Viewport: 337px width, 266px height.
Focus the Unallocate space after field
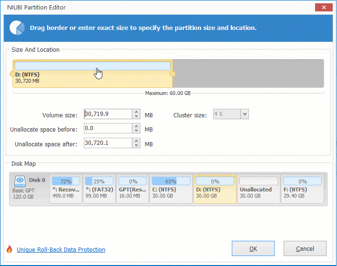(x=108, y=143)
